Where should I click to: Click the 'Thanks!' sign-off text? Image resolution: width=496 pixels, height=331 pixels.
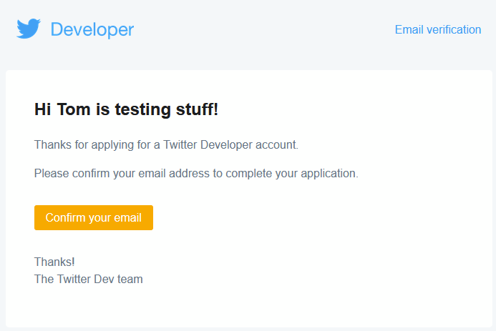[54, 262]
